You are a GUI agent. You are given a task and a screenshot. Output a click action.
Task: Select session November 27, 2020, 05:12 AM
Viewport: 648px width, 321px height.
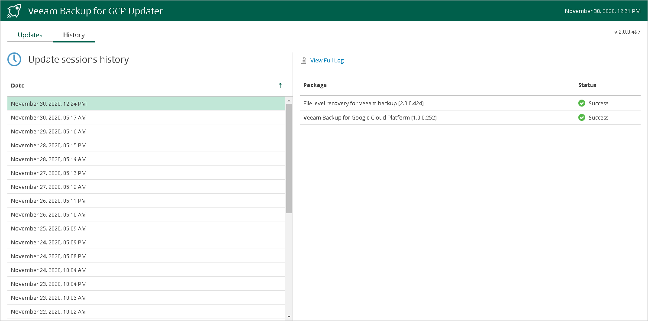[146, 187]
